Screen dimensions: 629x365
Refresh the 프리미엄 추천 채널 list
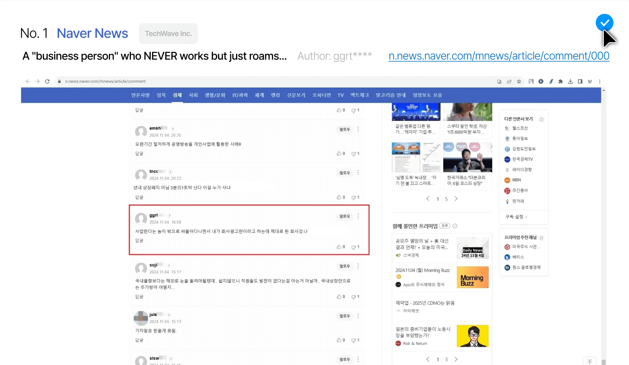click(541, 238)
